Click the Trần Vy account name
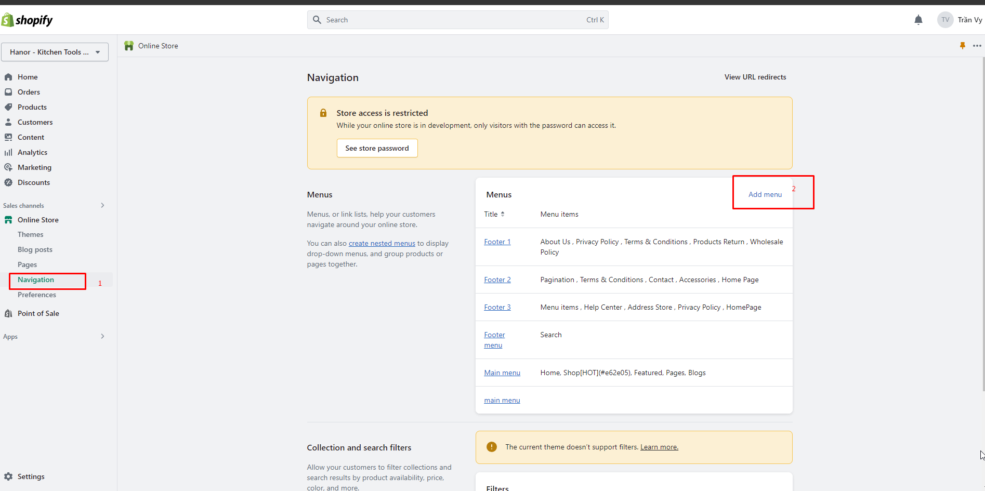 pyautogui.click(x=970, y=20)
